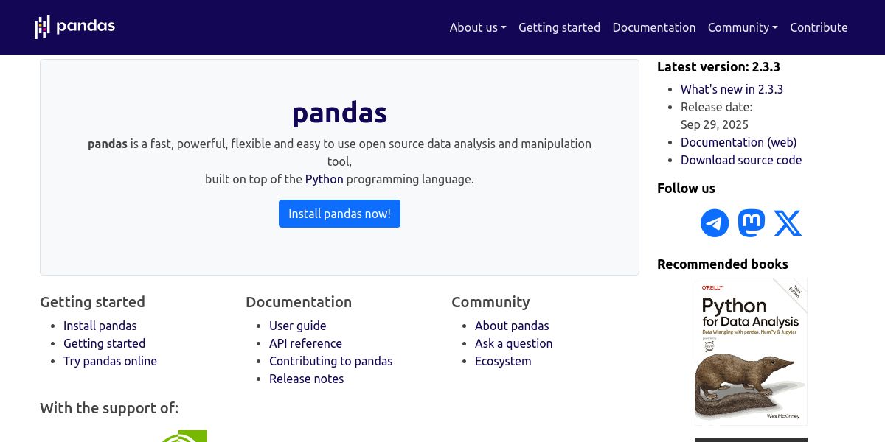Open Getting started in top navigation

tap(559, 27)
